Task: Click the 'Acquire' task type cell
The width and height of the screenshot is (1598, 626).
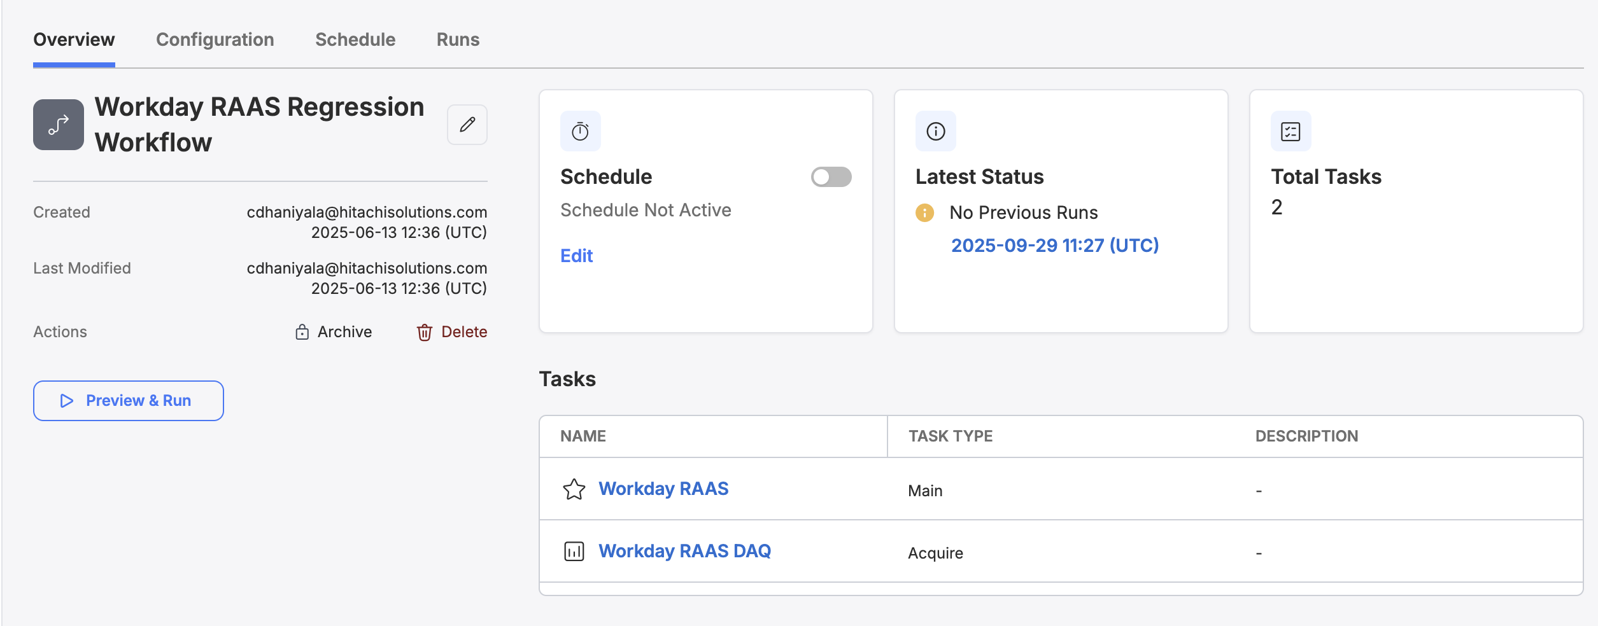Action: pos(936,553)
